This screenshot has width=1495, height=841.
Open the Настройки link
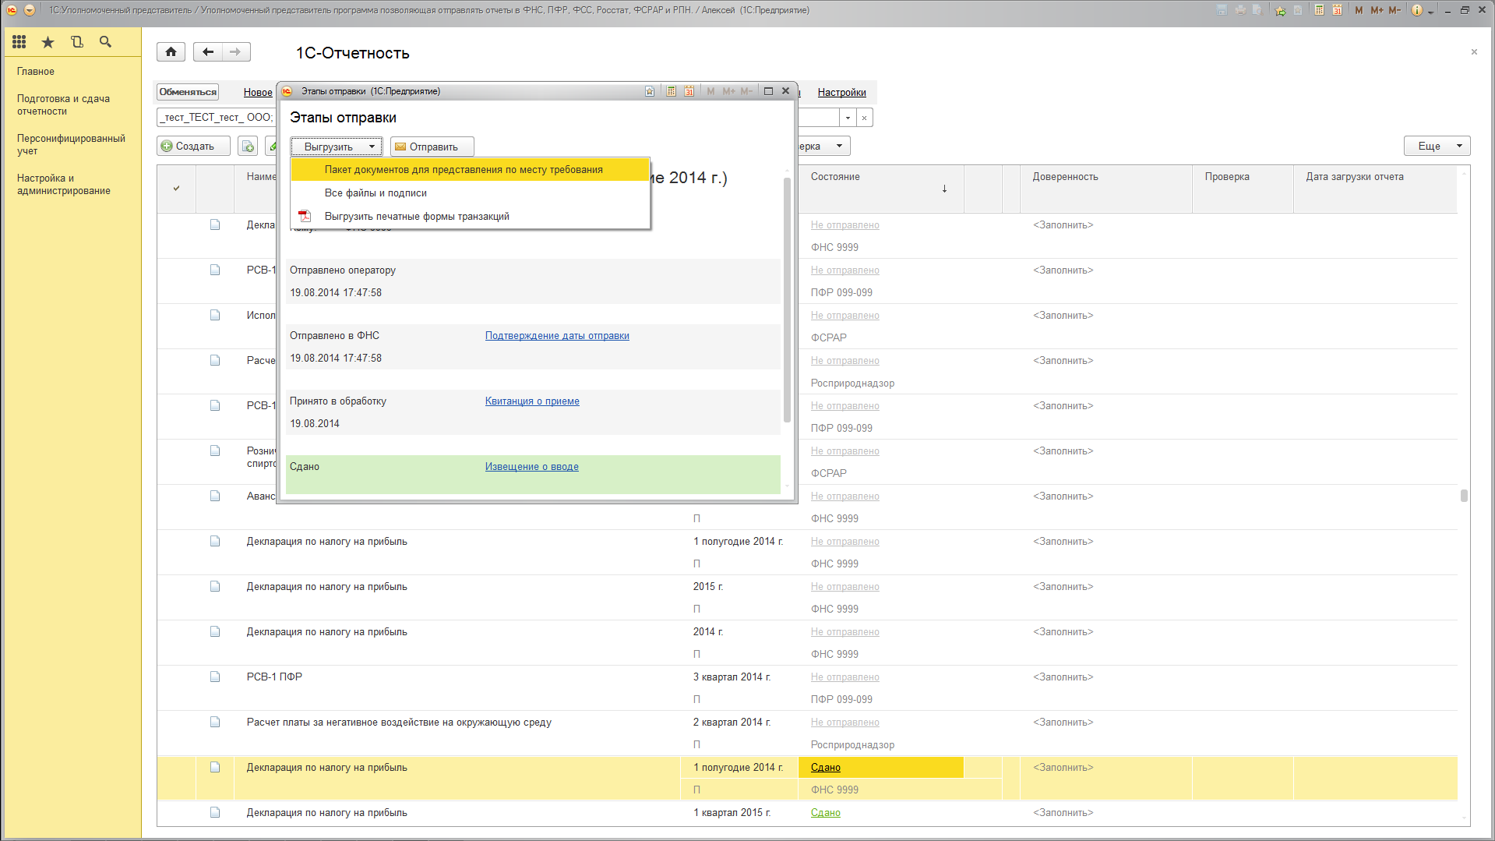[x=841, y=92]
